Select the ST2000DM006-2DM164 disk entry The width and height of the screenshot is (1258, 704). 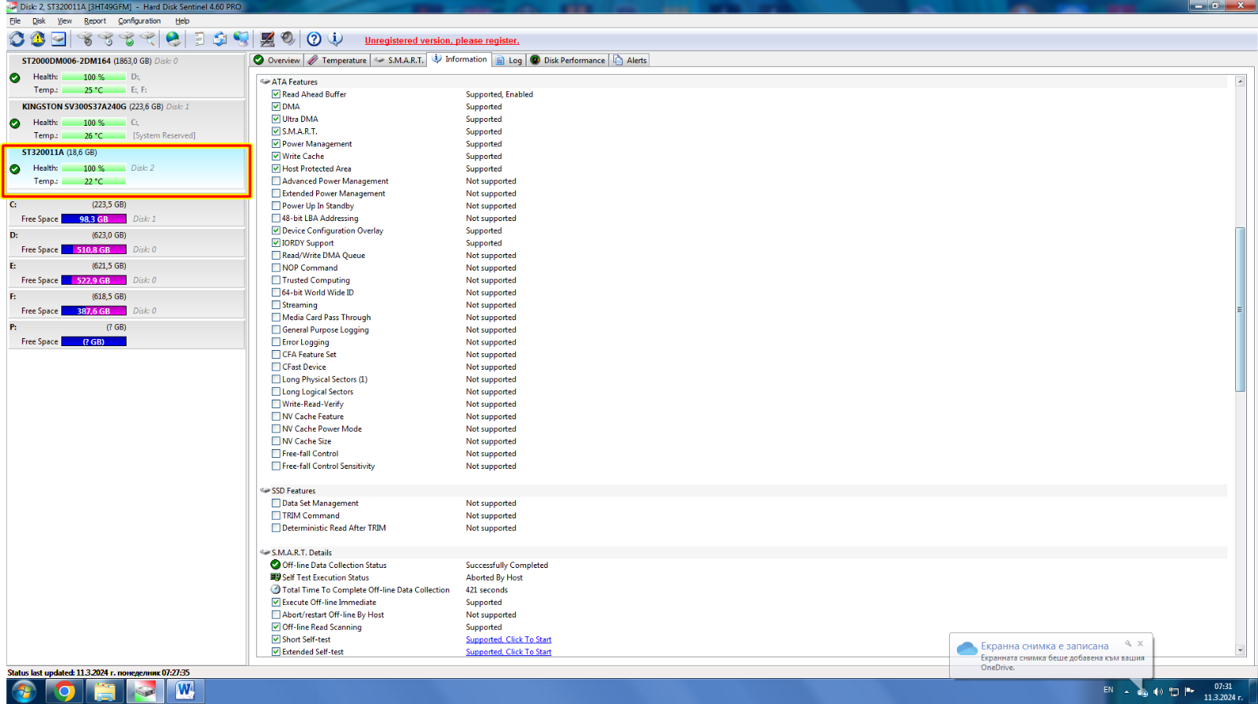(127, 76)
